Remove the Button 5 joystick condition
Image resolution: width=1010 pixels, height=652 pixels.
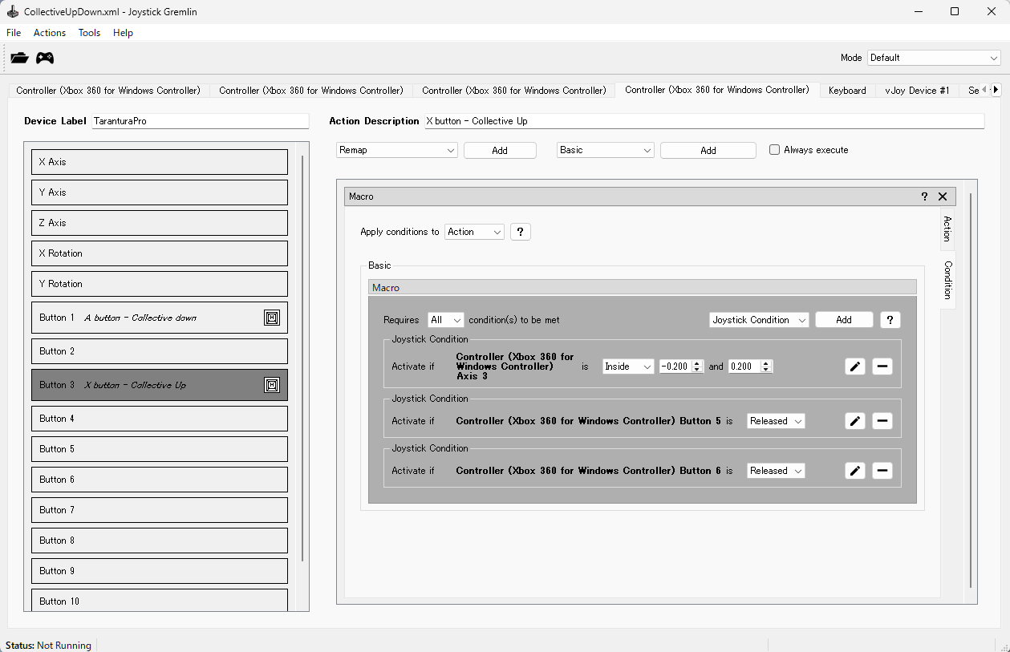[882, 421]
